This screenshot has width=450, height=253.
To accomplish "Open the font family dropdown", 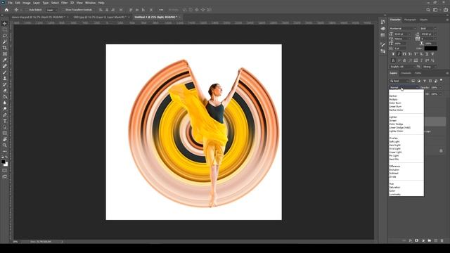I will pyautogui.click(x=402, y=28).
